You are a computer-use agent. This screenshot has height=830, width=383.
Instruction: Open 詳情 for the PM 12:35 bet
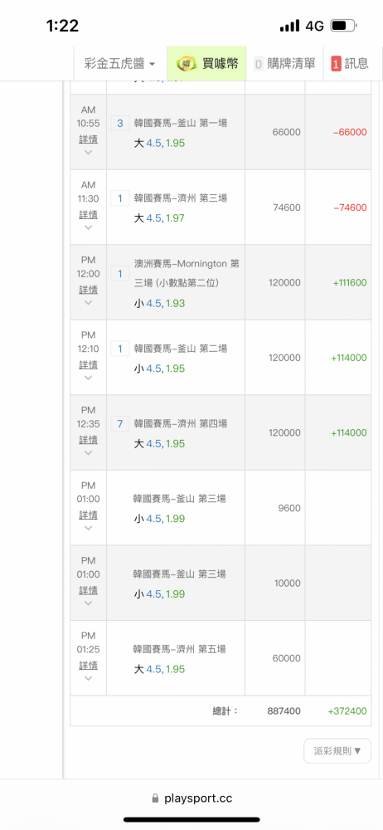pos(89,441)
